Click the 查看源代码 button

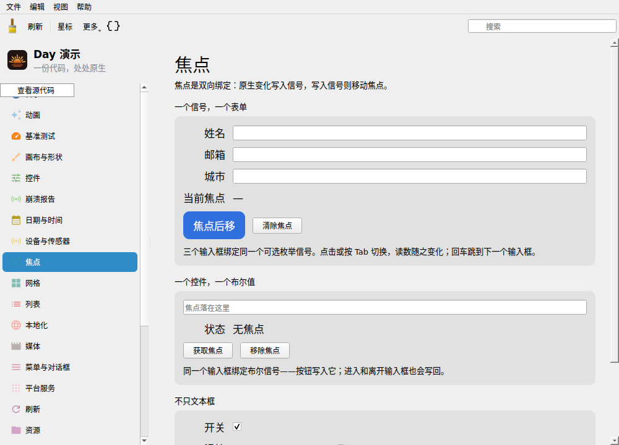37,90
